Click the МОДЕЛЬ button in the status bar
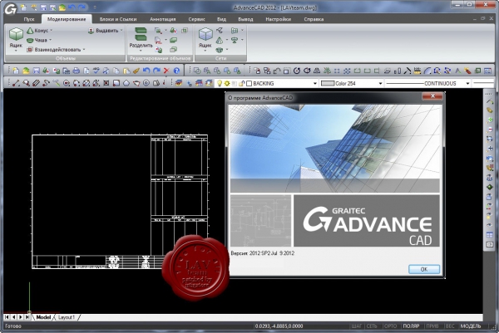The width and height of the screenshot is (499, 333). [471, 326]
